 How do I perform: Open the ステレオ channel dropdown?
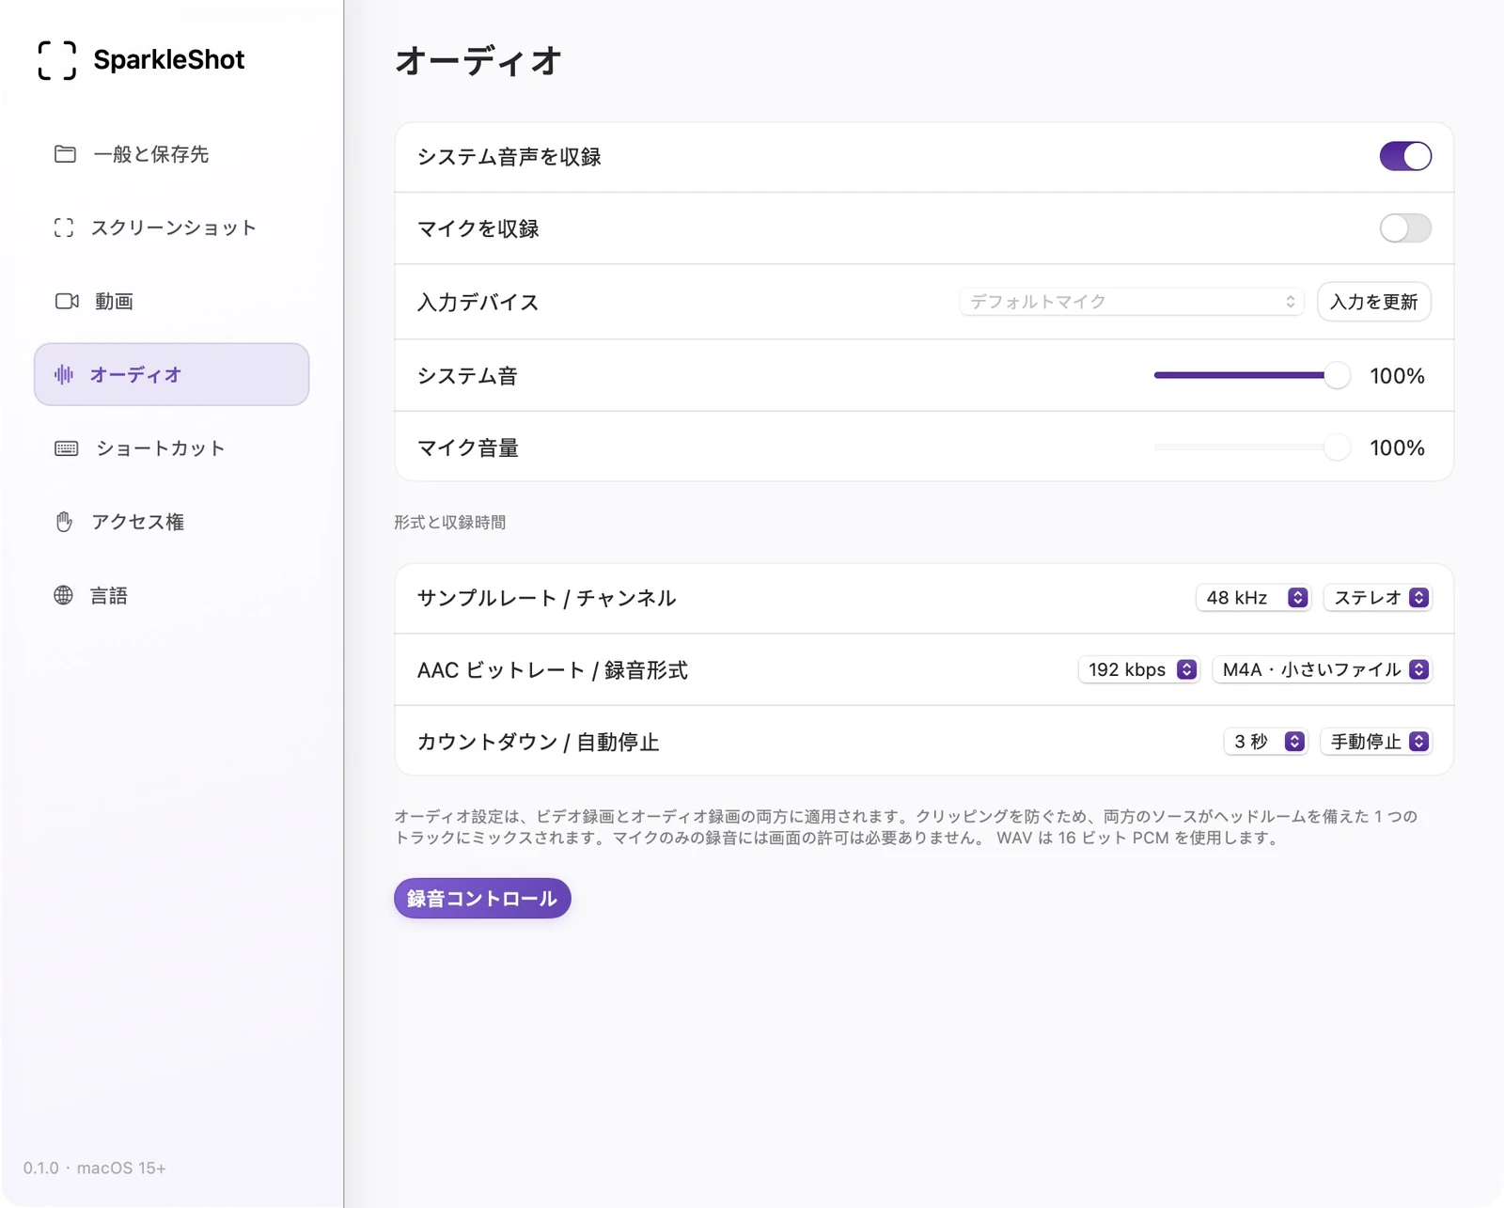tap(1378, 598)
